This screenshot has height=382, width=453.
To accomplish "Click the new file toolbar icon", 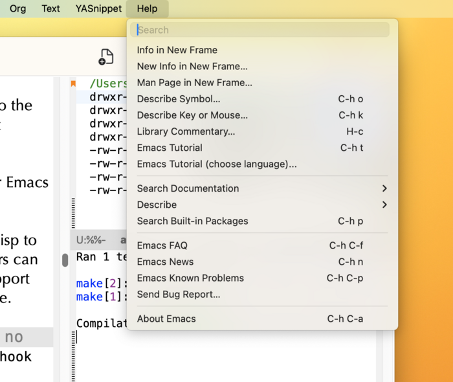I will [x=106, y=56].
